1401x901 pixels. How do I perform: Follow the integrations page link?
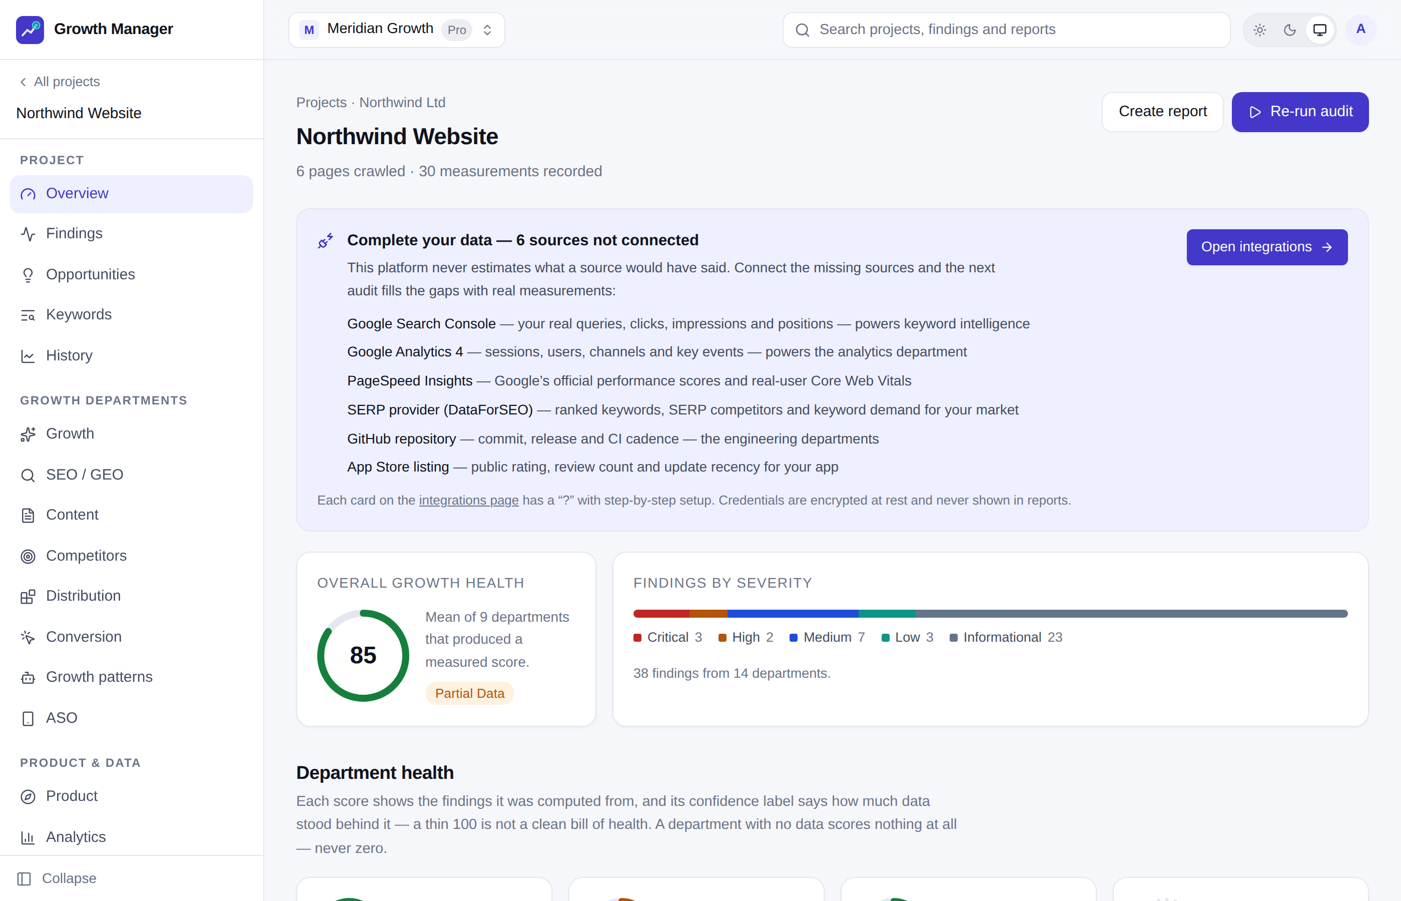[468, 501]
